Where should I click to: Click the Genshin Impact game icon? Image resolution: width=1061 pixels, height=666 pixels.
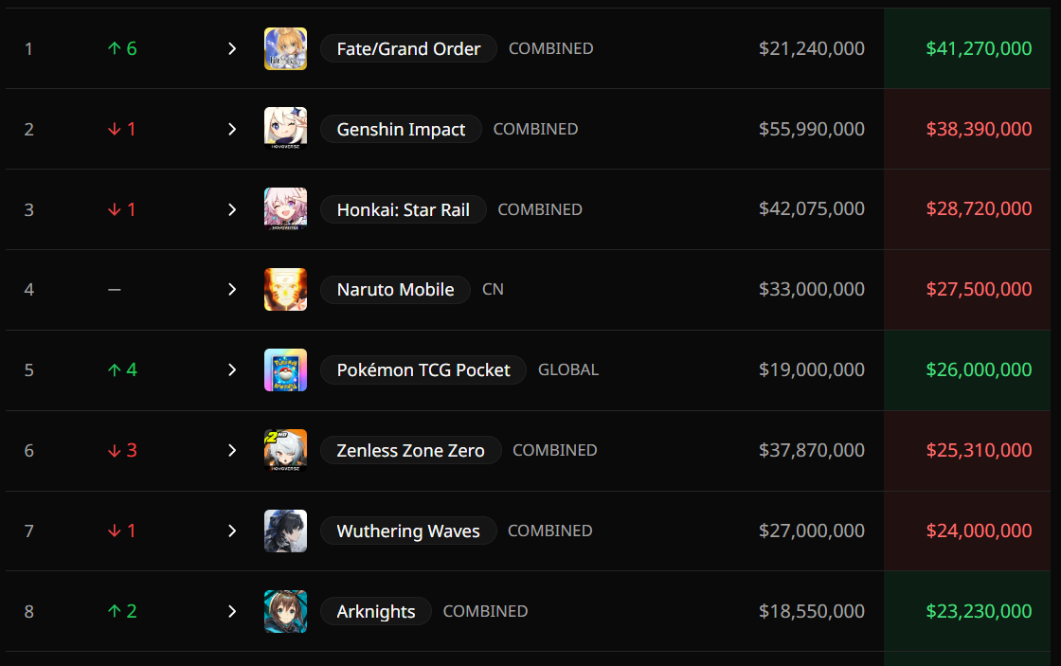click(285, 129)
